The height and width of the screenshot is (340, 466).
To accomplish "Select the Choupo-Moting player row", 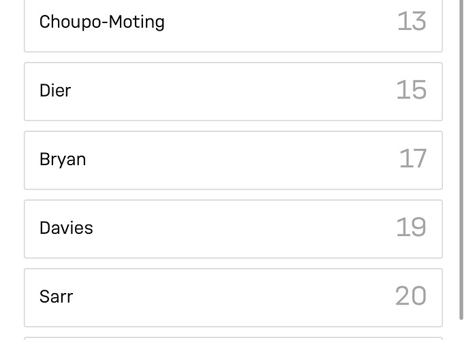I will pyautogui.click(x=233, y=26).
